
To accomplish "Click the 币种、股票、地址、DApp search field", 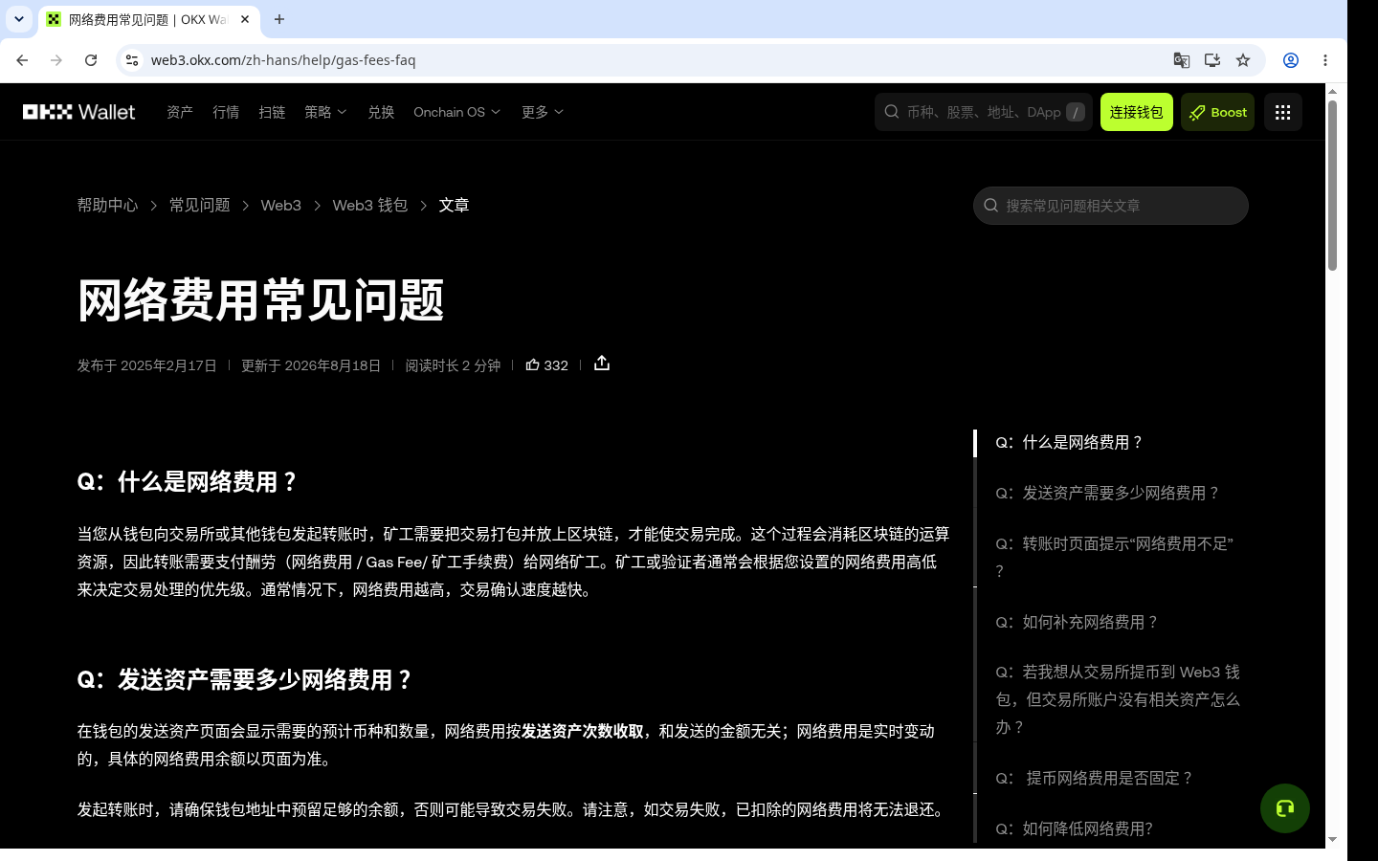I will [x=984, y=112].
